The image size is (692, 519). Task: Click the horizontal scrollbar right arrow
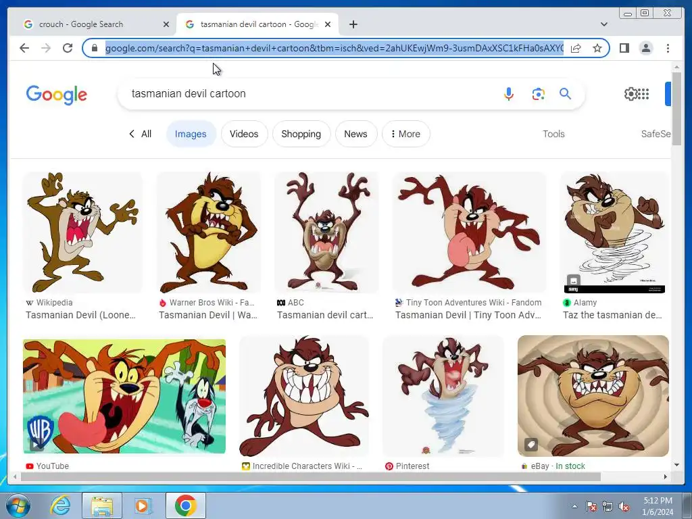point(666,476)
